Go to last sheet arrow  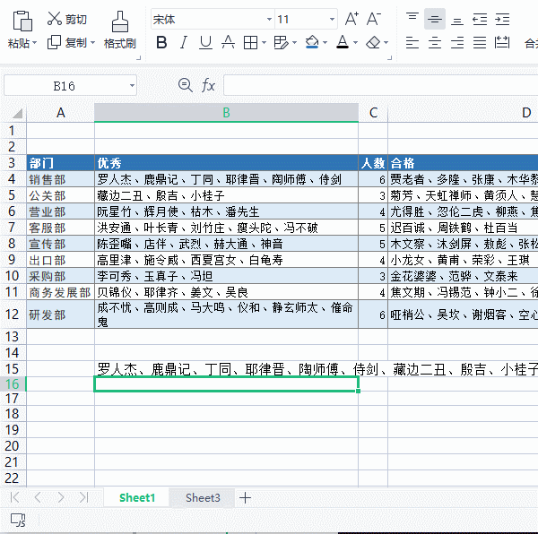click(84, 497)
